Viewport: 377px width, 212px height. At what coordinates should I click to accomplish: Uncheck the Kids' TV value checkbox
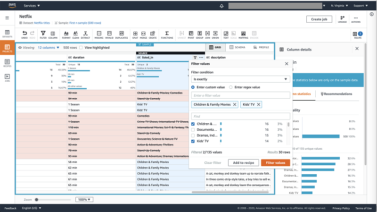(193, 141)
